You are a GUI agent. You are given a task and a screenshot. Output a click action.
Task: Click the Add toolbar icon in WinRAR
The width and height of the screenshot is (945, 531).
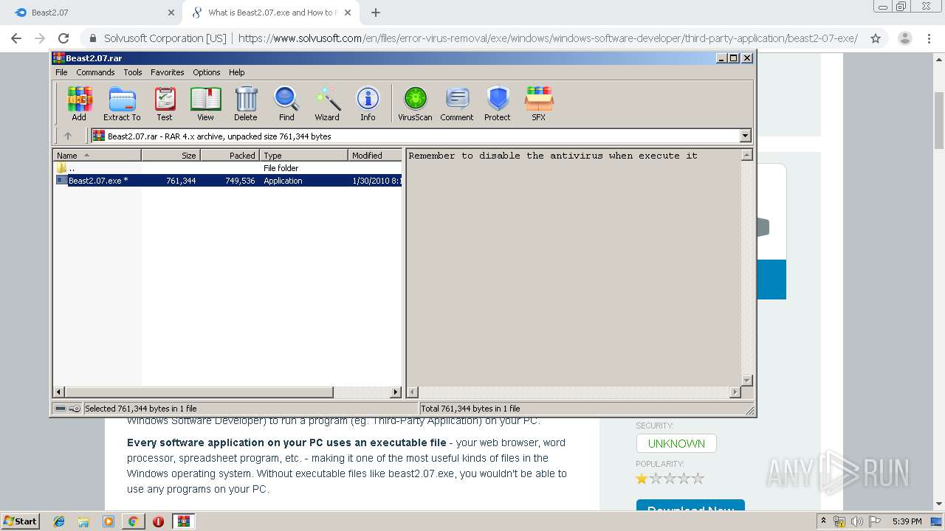[x=79, y=103]
